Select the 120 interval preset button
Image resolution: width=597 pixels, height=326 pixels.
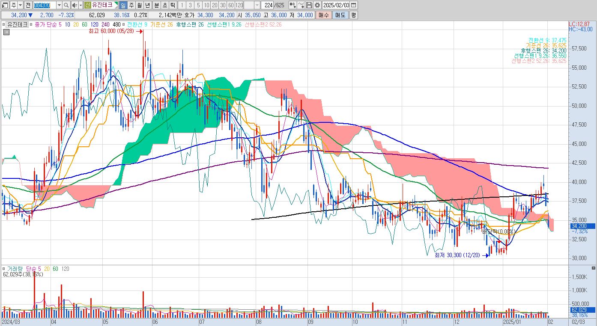point(239,5)
